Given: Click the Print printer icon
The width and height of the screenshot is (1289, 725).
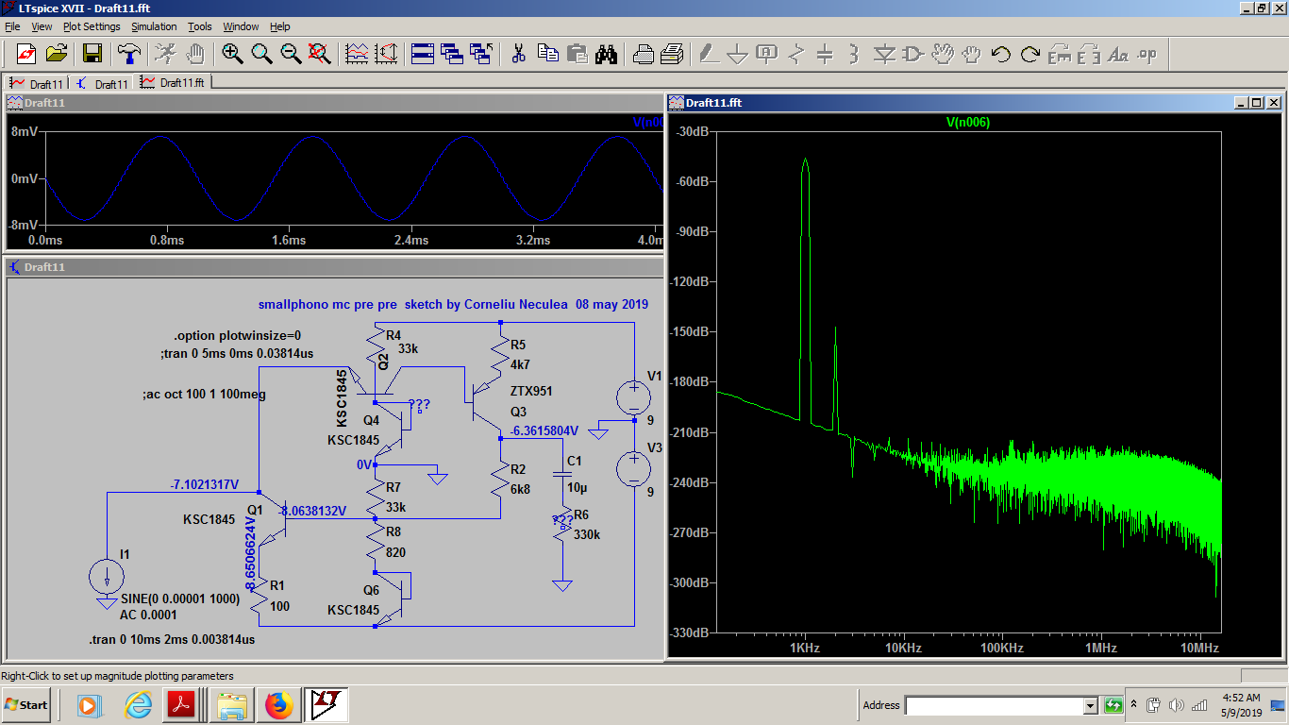Looking at the screenshot, I should tap(672, 54).
